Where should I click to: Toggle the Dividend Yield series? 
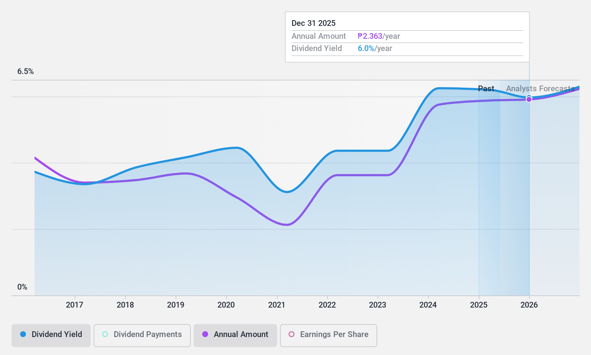click(x=51, y=335)
